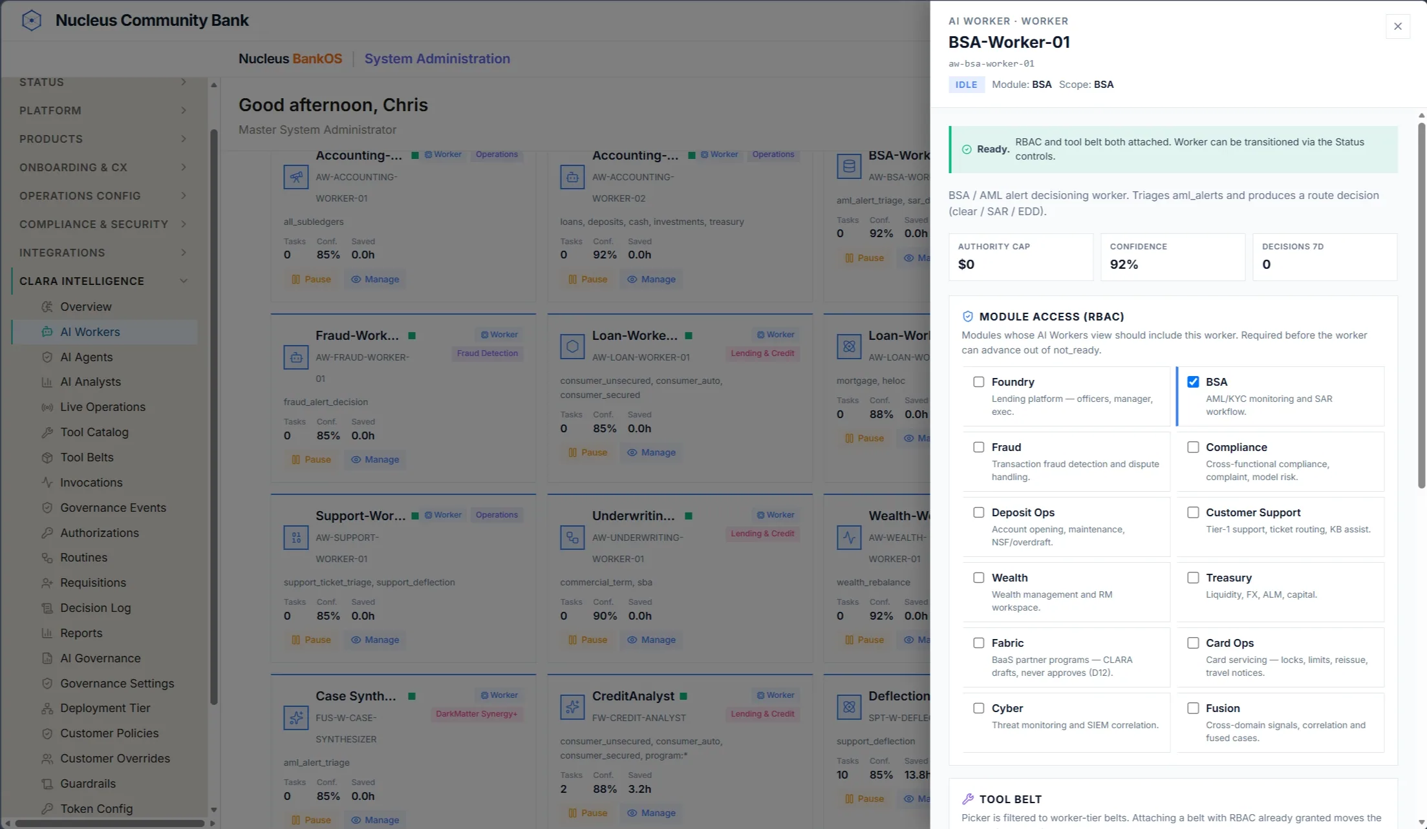Click the Wealth worker card pulse icon
Image resolution: width=1427 pixels, height=829 pixels.
click(849, 538)
